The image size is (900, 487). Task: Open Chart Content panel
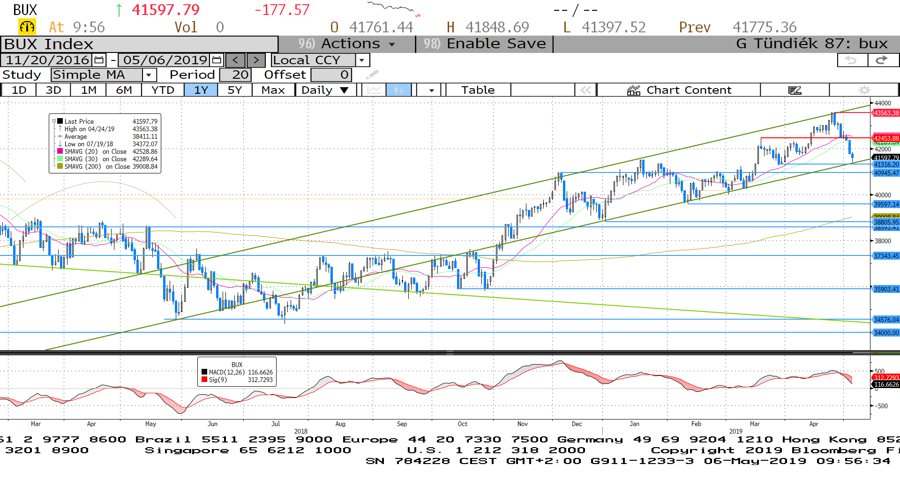point(679,90)
